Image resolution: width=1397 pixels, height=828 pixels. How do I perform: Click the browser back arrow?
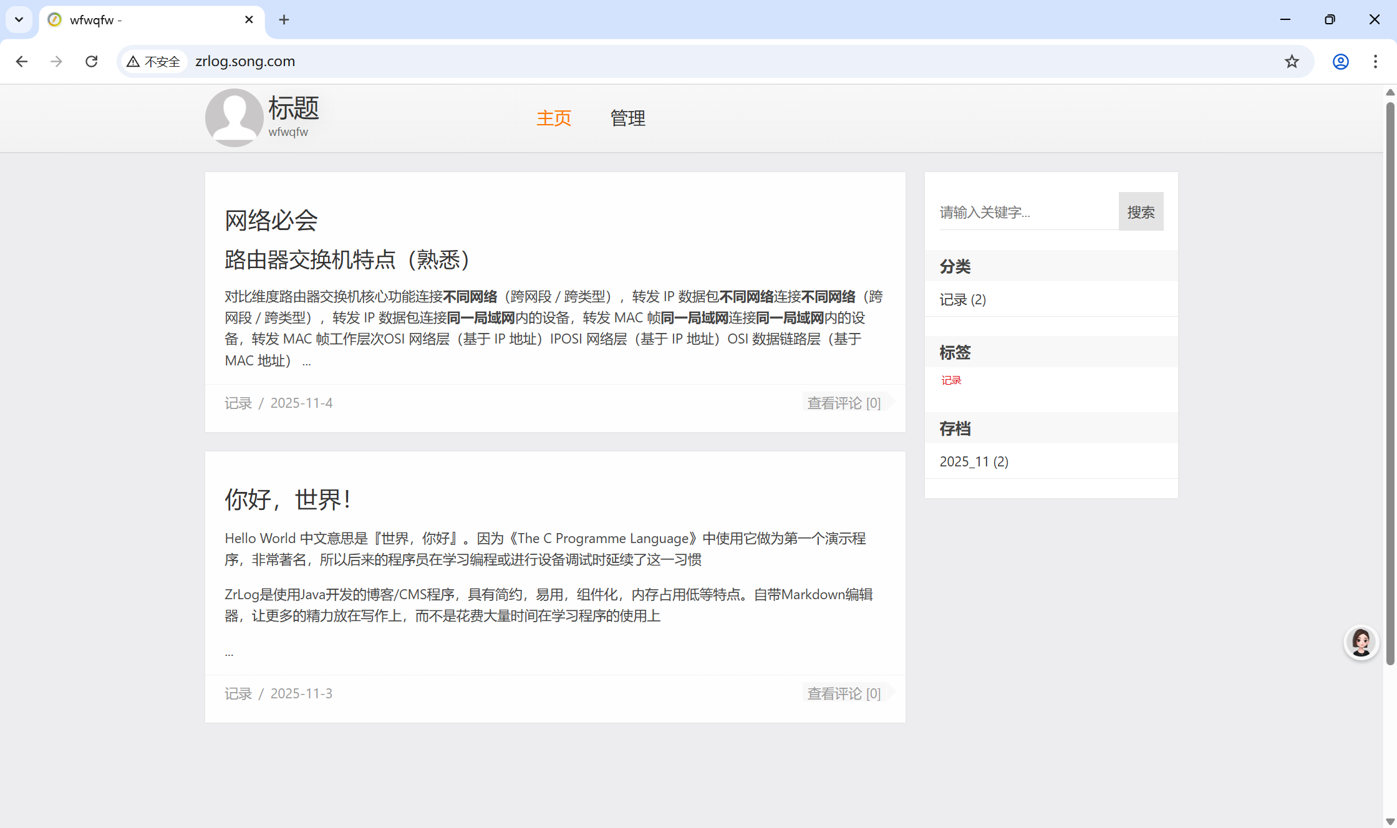[x=22, y=61]
